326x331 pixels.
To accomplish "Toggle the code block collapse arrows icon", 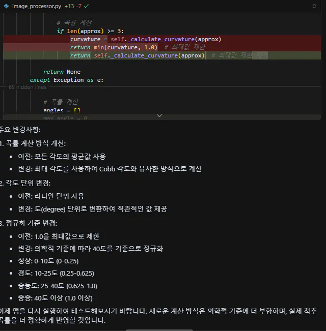I will (314, 6).
